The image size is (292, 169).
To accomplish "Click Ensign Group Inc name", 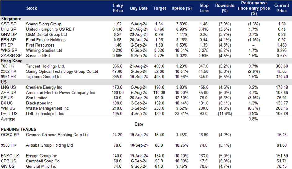I will tap(41, 156).
